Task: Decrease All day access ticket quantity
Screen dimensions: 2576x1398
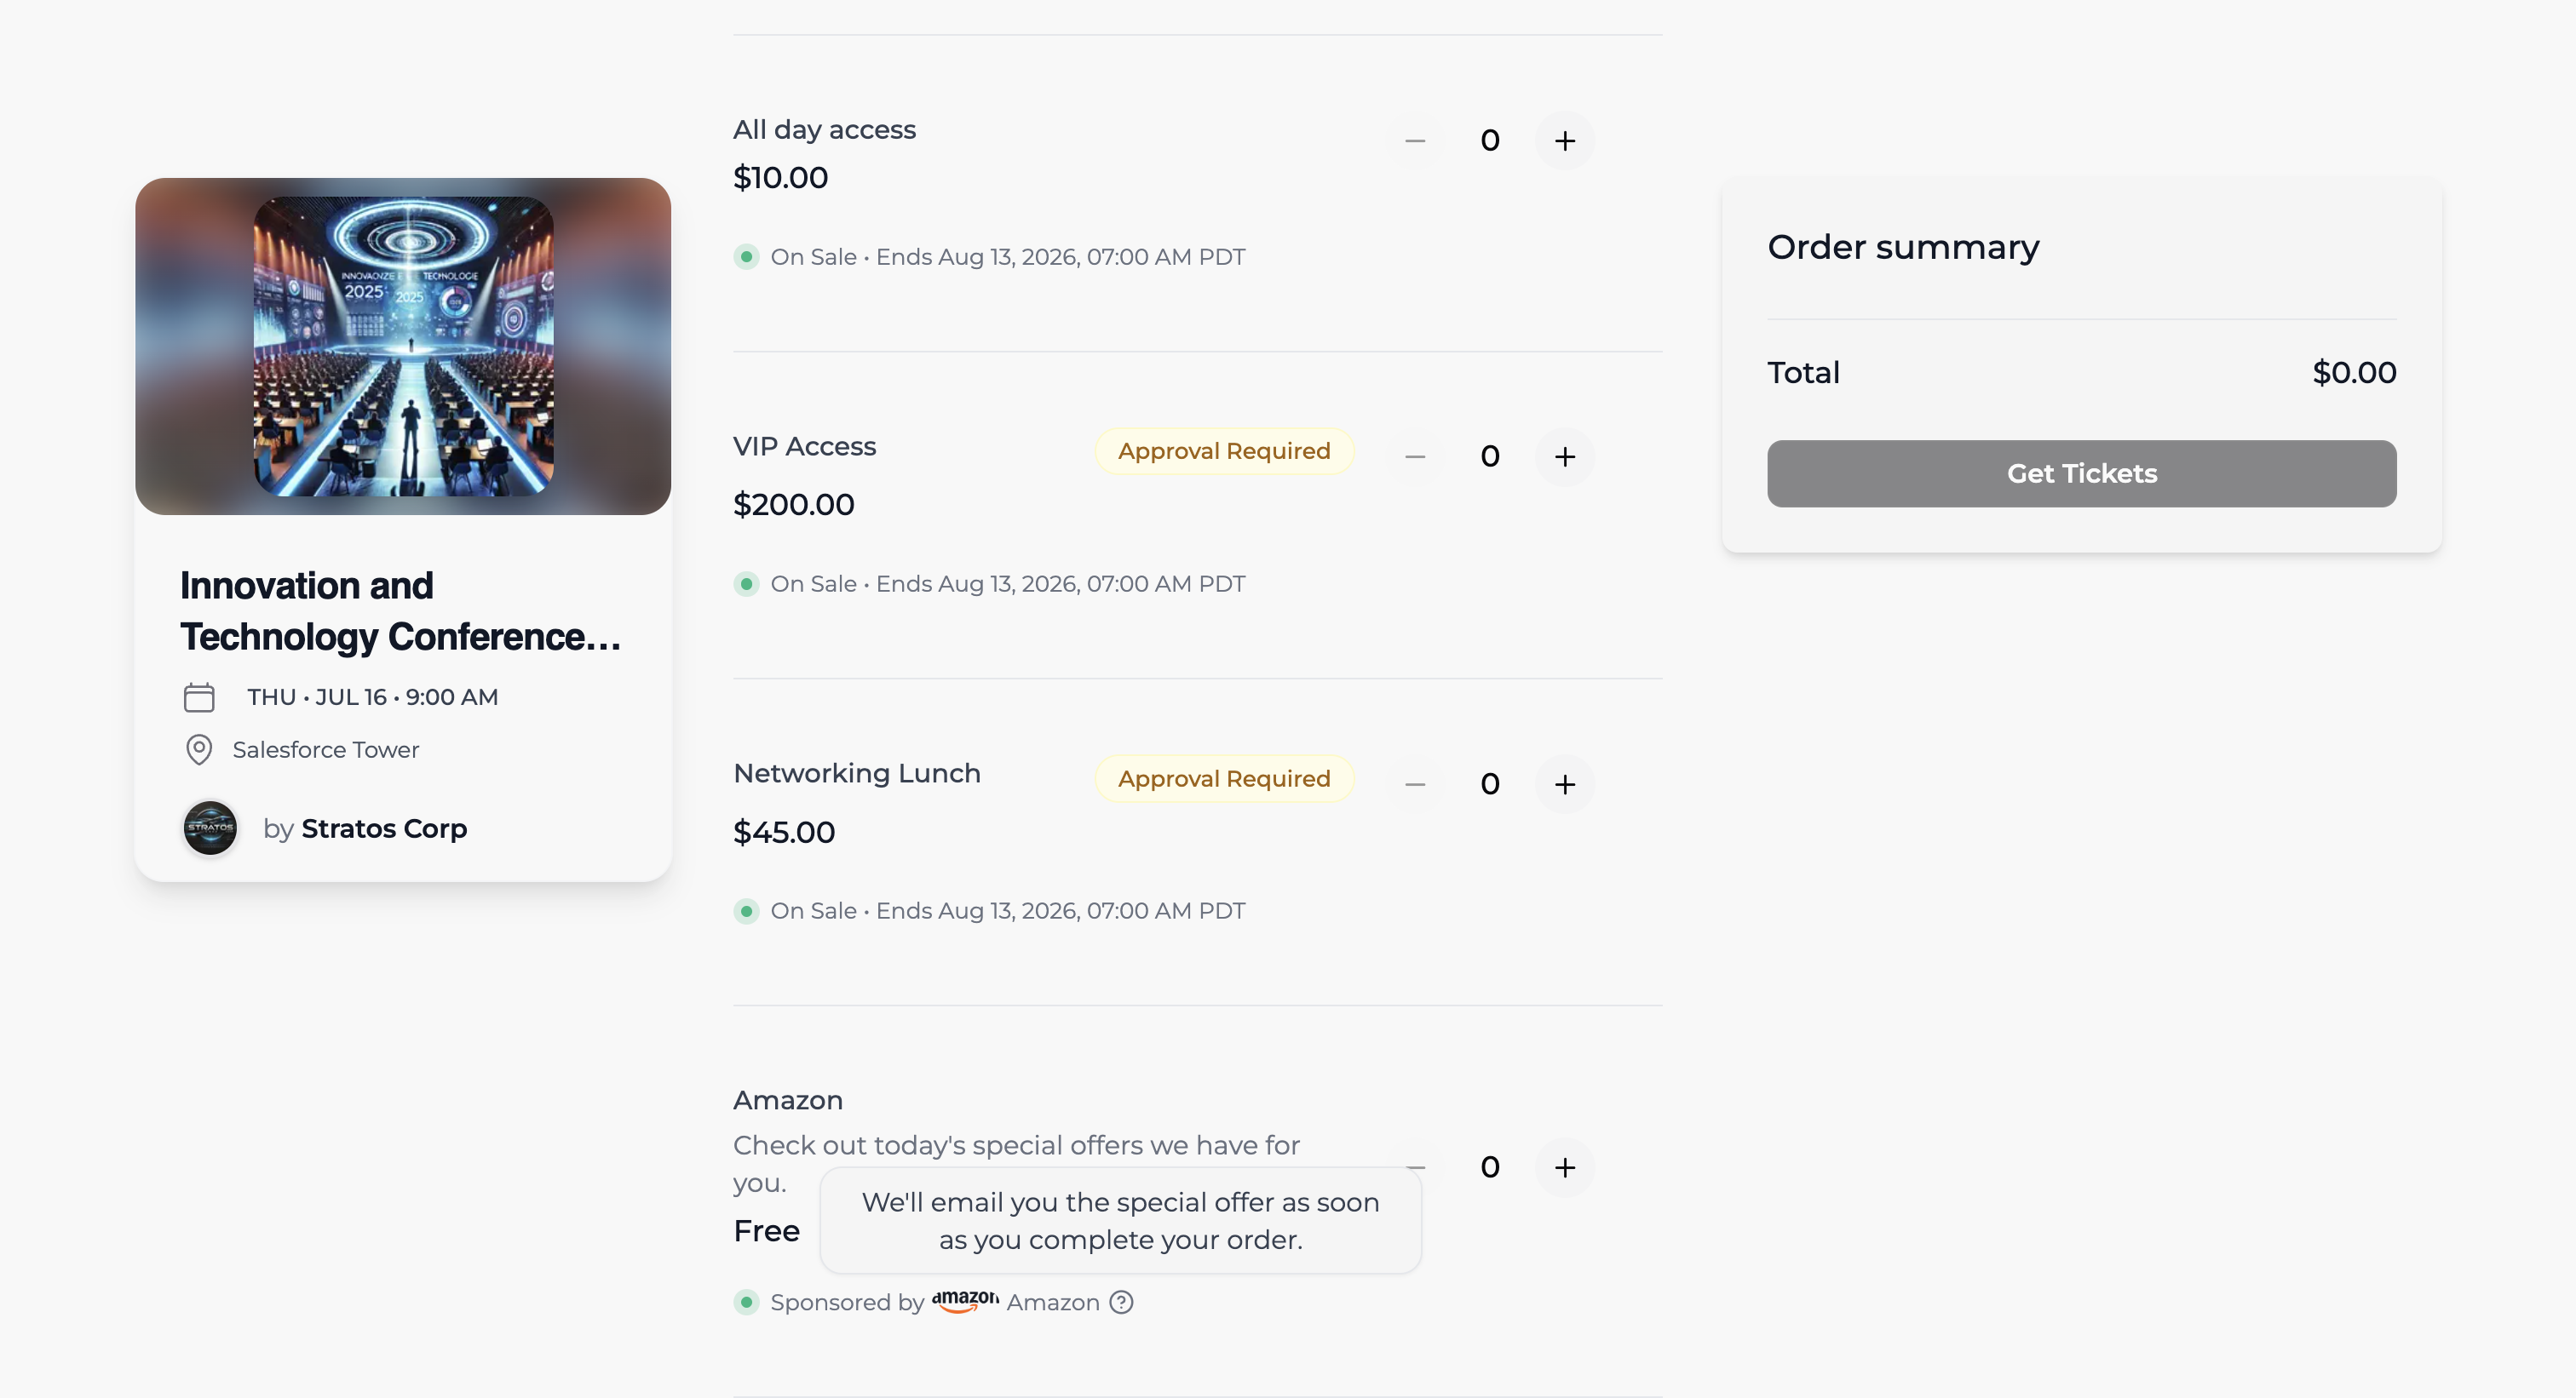Action: (1415, 140)
